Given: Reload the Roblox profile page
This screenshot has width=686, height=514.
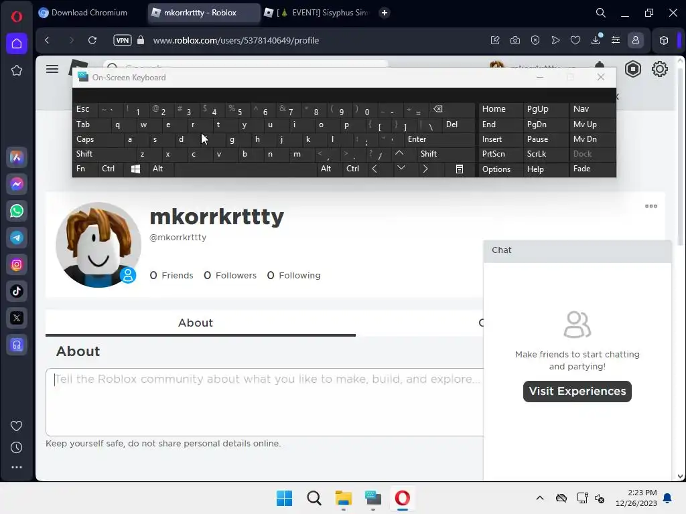Looking at the screenshot, I should tap(92, 40).
